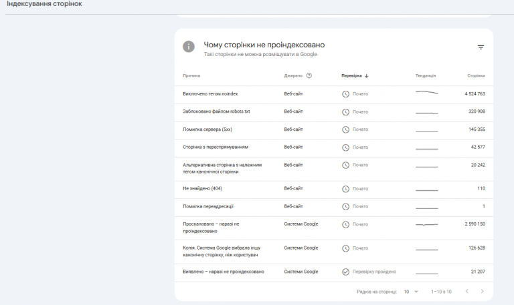Click trend sparkline in Проскановано row
Viewport: 514px width, 305px height.
[x=426, y=225]
